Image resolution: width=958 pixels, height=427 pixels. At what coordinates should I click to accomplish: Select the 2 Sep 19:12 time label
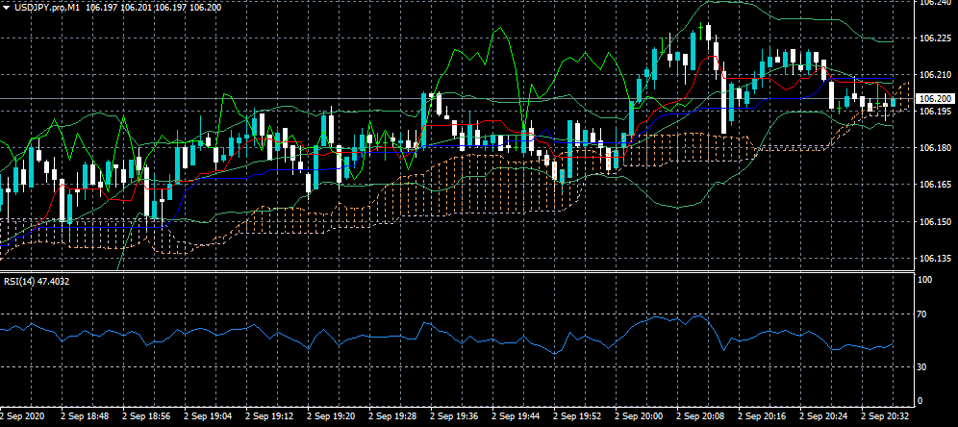pyautogui.click(x=268, y=415)
